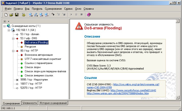
Task: Click the description pane scroll up arrow
Action: [178, 21]
